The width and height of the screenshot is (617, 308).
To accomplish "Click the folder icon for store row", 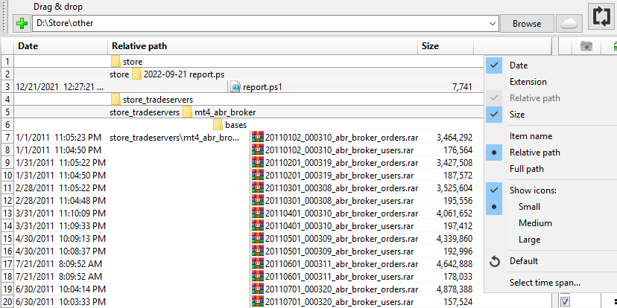I will [x=116, y=62].
